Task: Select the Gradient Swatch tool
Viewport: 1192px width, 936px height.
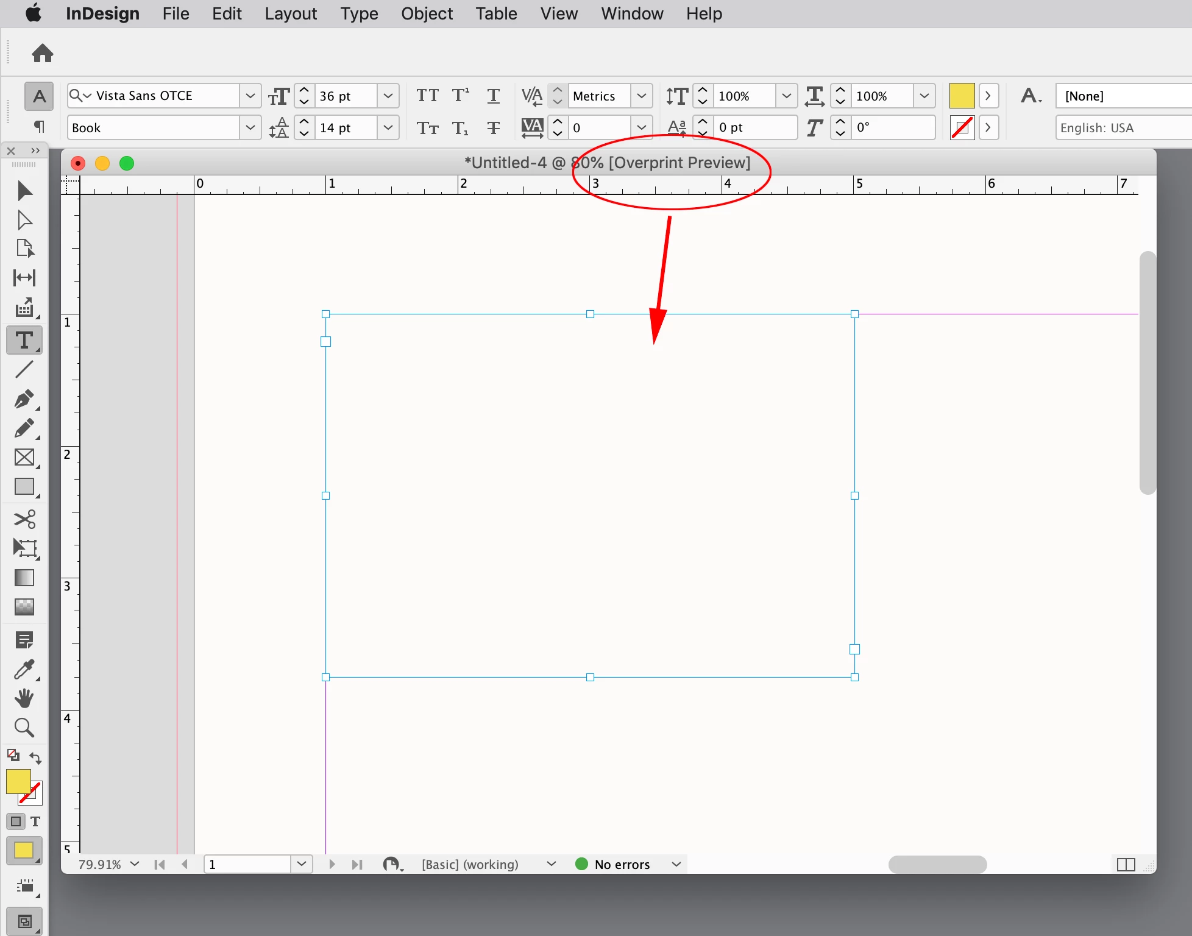Action: (24, 578)
